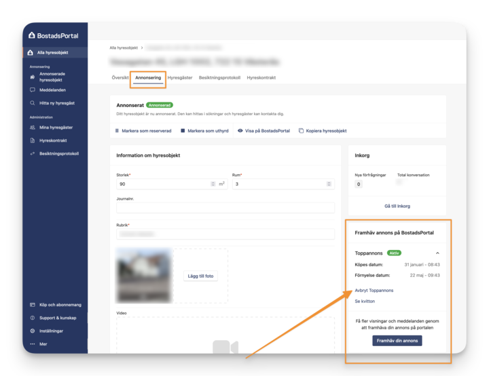
Task: Open the Hyresgäster tab
Action: 180,77
